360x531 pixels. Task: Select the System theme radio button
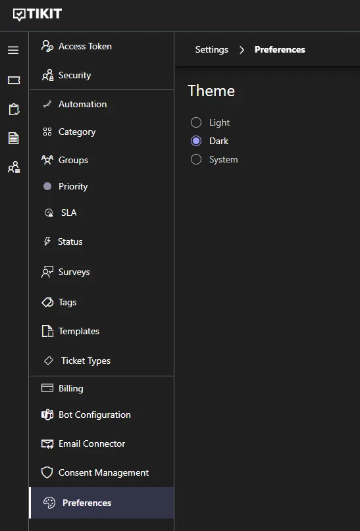coord(196,159)
